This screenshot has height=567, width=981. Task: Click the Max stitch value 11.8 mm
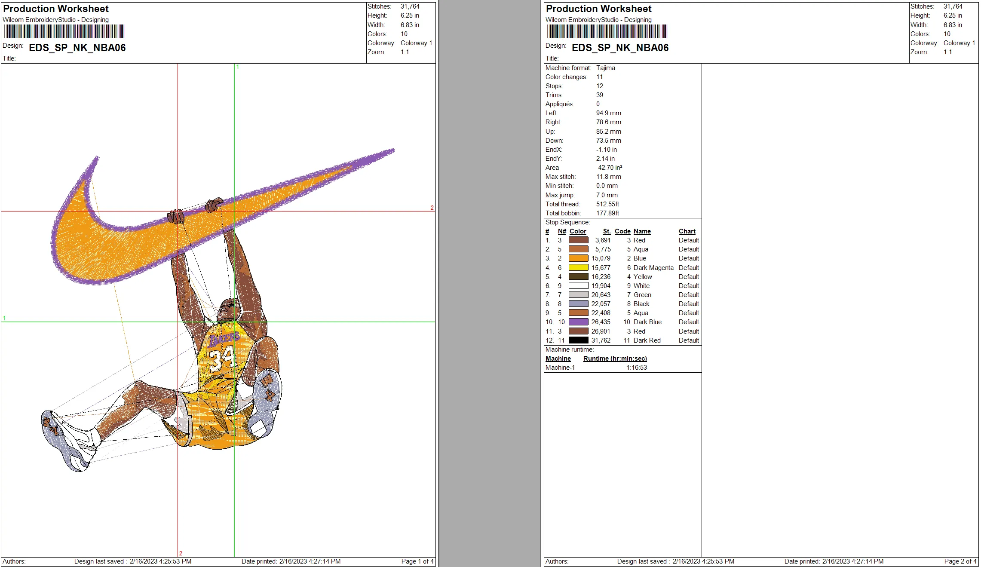coord(609,177)
